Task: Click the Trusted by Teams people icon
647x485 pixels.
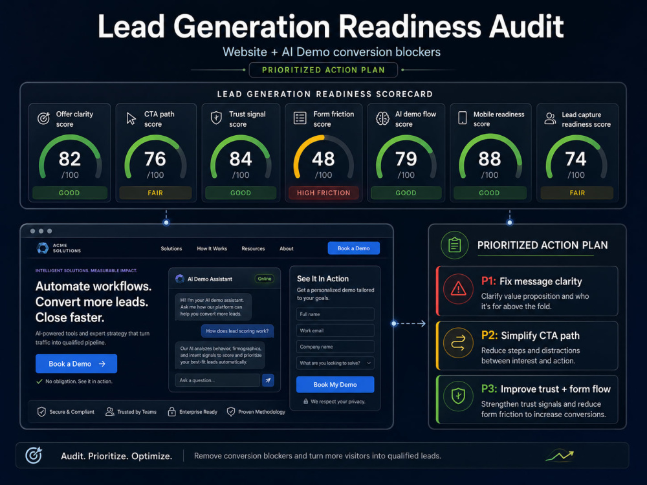Action: click(x=110, y=411)
